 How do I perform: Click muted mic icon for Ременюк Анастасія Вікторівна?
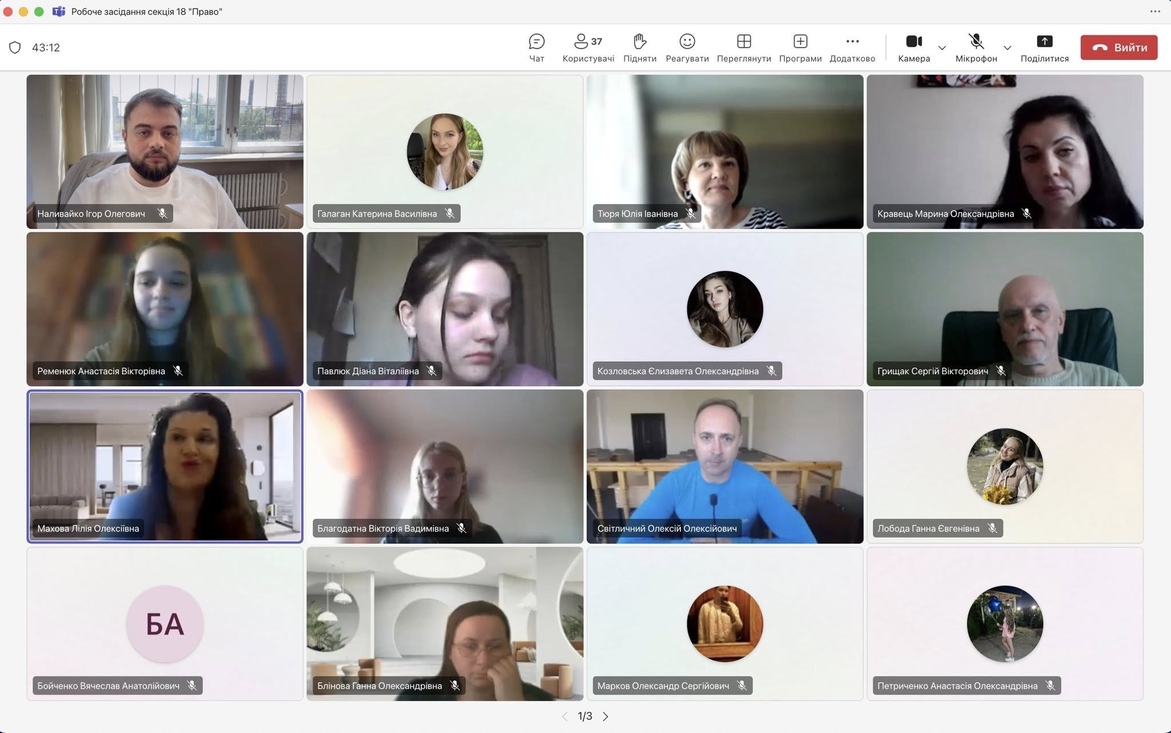point(178,371)
